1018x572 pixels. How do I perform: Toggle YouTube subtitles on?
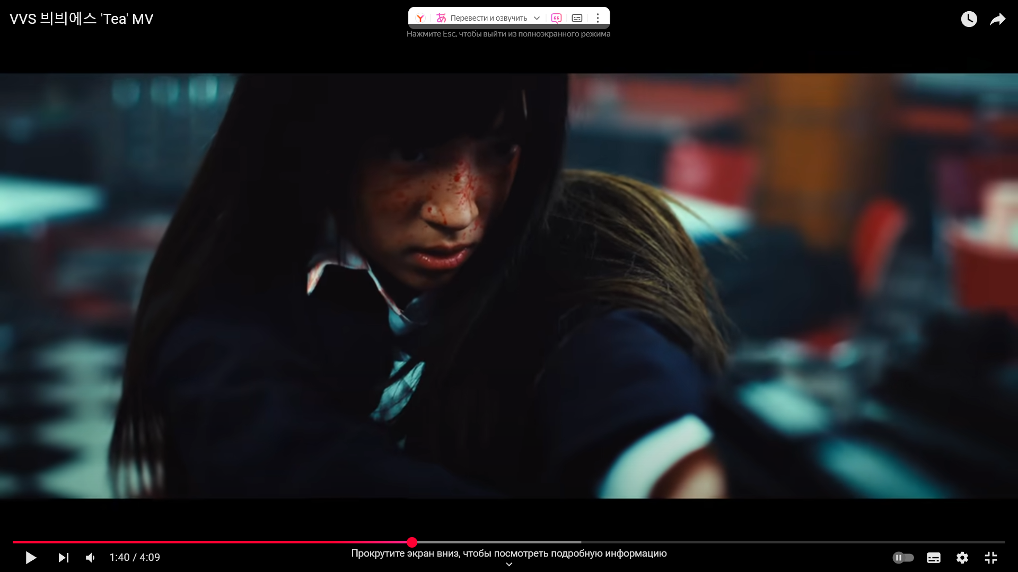(x=933, y=558)
